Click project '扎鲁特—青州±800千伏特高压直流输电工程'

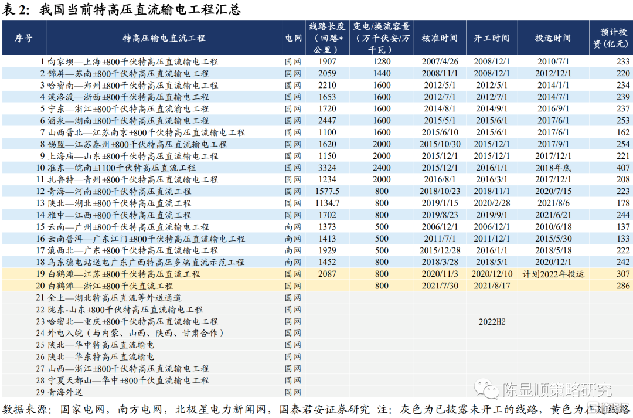pos(133,179)
